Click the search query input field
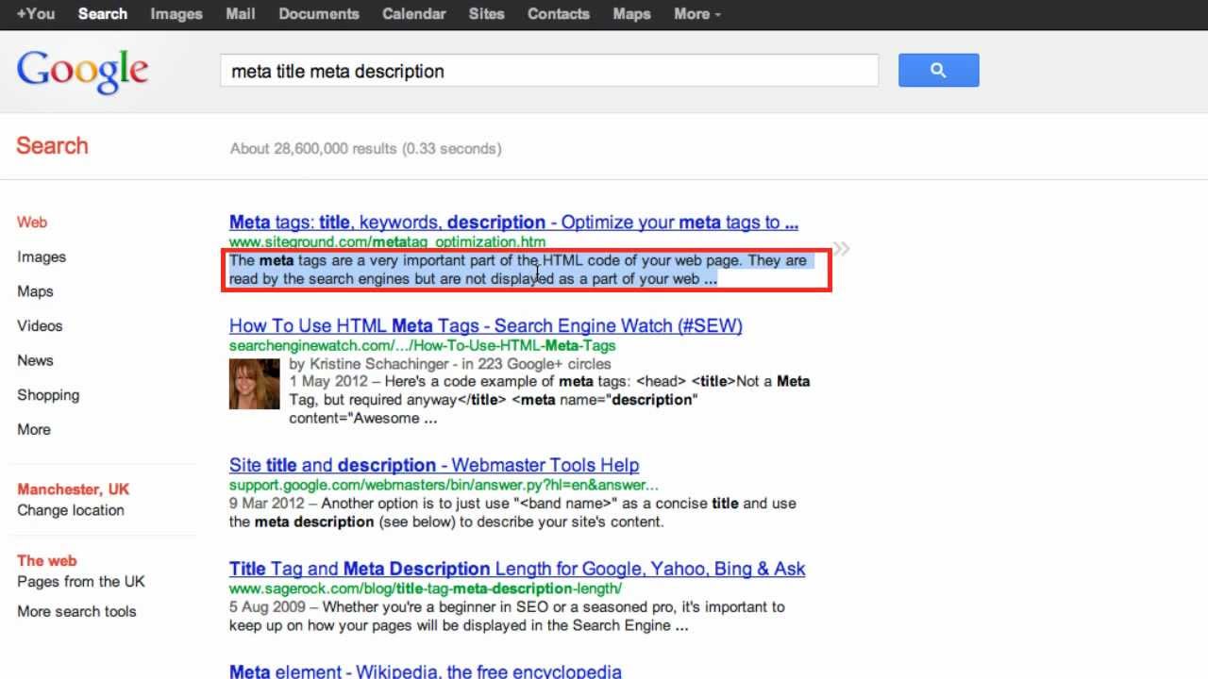Viewport: 1208px width, 679px height. (548, 71)
